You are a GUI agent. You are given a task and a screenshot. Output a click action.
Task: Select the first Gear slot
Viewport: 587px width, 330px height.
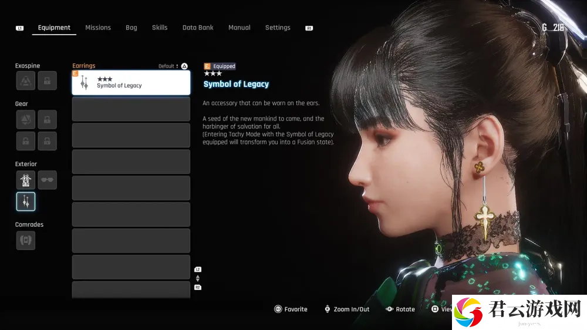[x=25, y=119]
